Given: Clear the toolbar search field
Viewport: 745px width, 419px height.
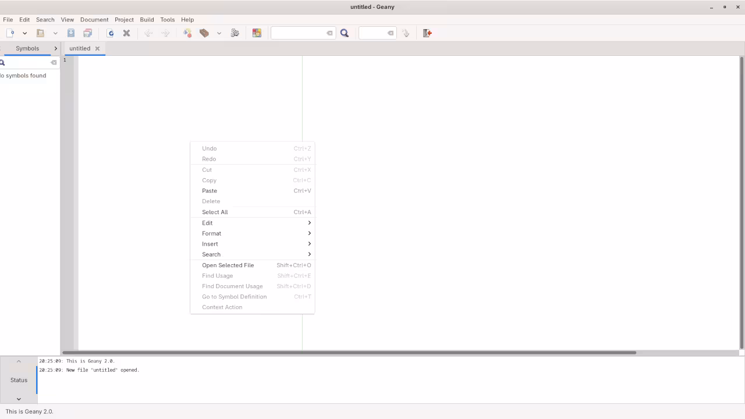Looking at the screenshot, I should click(x=329, y=33).
